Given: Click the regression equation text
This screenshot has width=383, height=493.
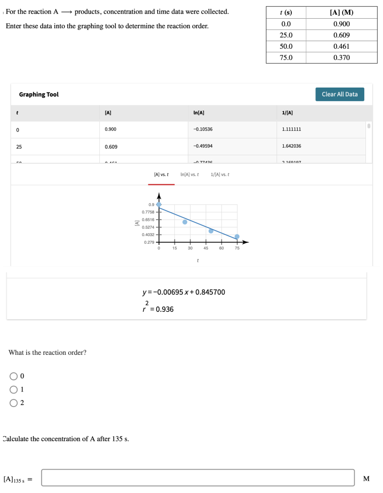Looking at the screenshot, I should tap(184, 292).
